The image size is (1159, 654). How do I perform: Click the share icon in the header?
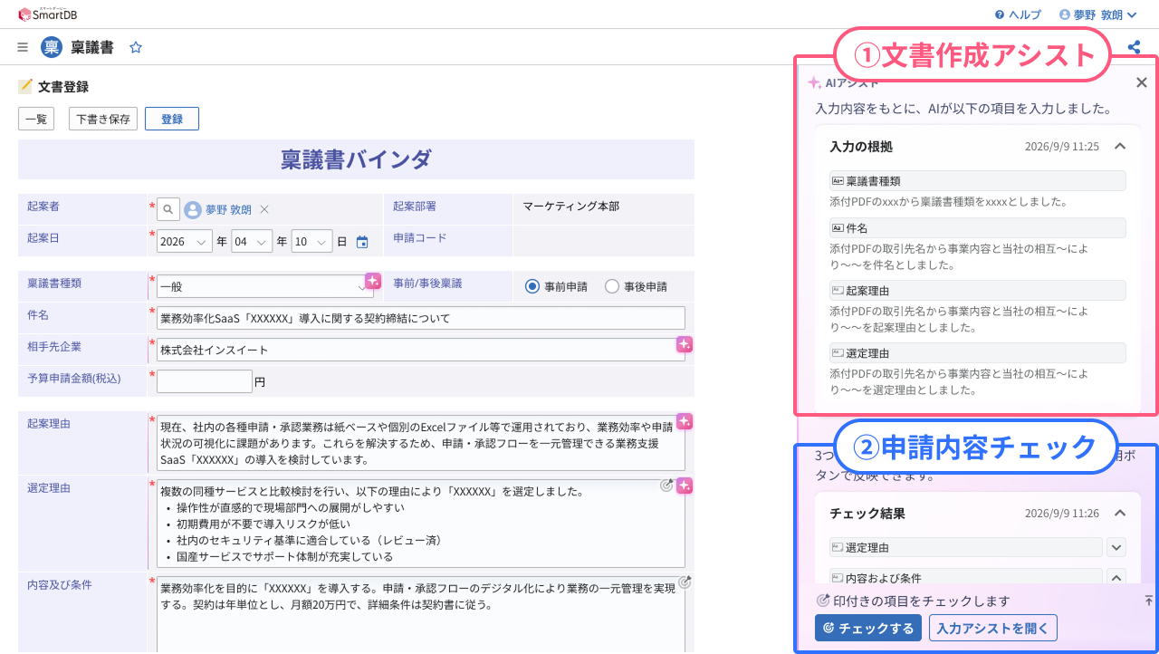pos(1134,47)
